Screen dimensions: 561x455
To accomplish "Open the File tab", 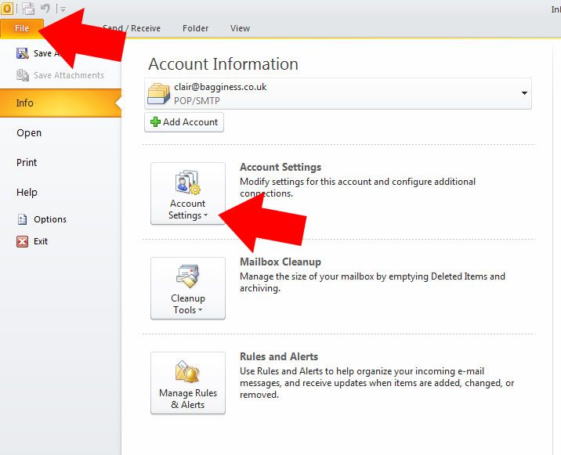I will (21, 28).
